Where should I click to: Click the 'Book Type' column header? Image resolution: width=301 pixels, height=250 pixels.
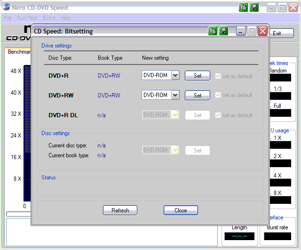(110, 58)
